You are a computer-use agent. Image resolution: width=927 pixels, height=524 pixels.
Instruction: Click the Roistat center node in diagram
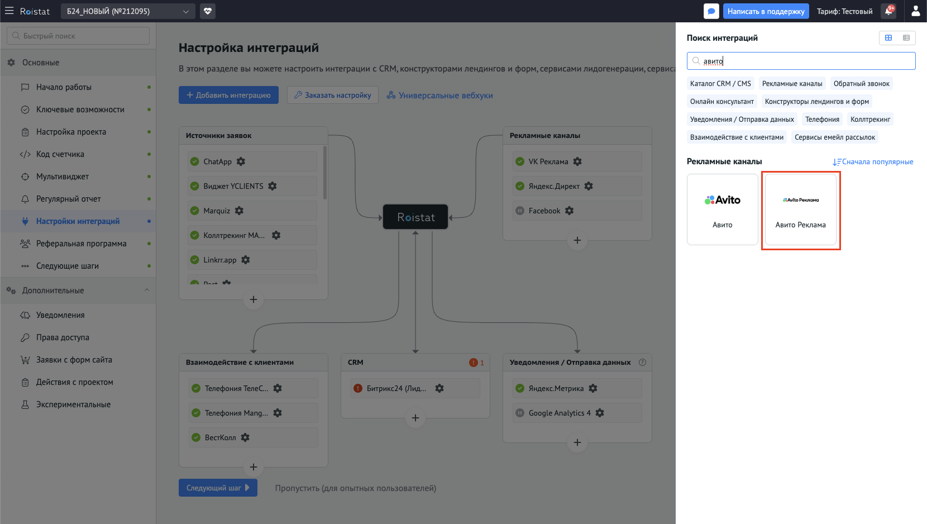pos(415,217)
